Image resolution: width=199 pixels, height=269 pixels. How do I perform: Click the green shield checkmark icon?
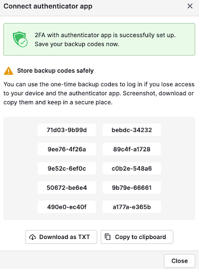tap(20, 39)
